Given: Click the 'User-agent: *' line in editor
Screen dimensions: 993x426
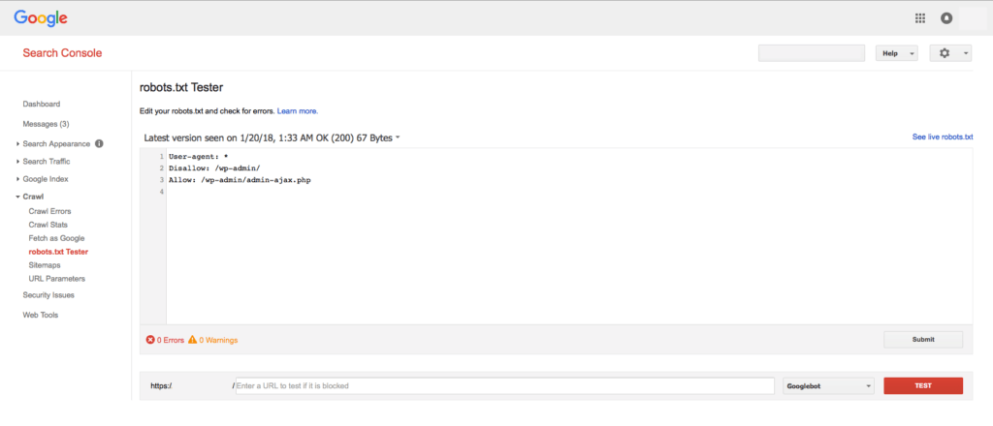Looking at the screenshot, I should [x=198, y=156].
